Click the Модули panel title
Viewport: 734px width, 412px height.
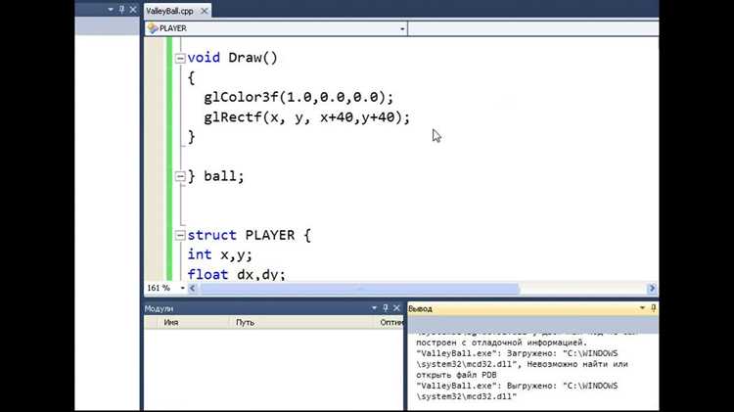coord(159,308)
